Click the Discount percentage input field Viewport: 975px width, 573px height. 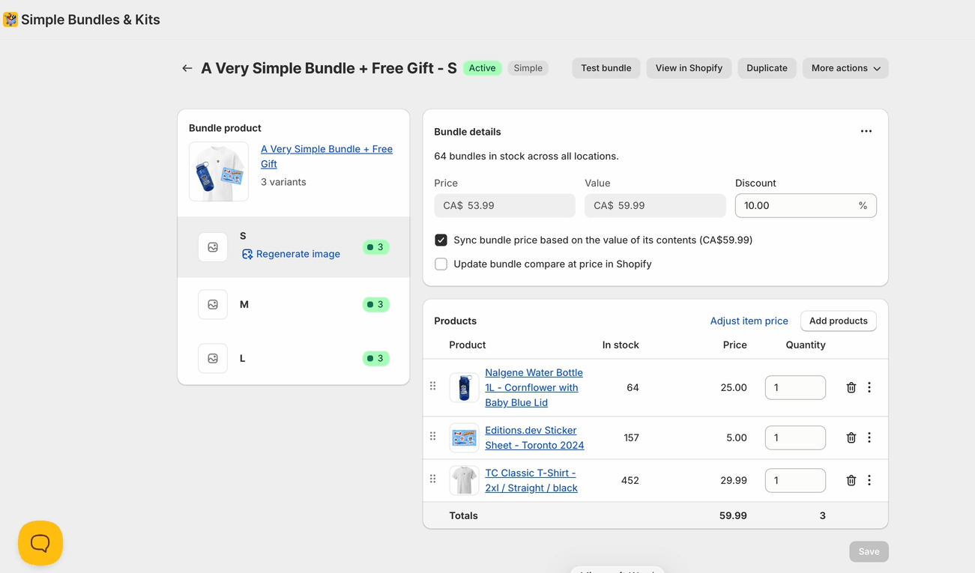806,205
